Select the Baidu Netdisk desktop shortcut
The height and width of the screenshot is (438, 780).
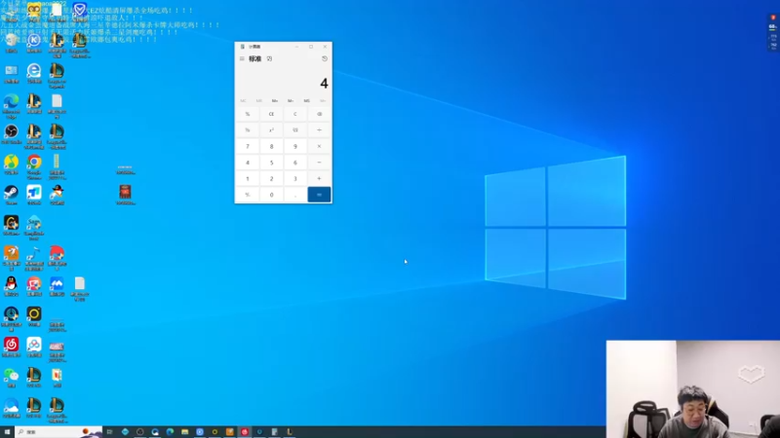pos(34,347)
